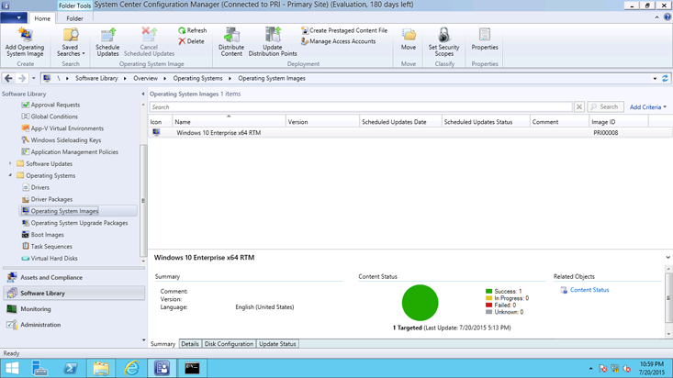Click Manage Access Accounts
Image resolution: width=673 pixels, height=378 pixels.
point(338,41)
